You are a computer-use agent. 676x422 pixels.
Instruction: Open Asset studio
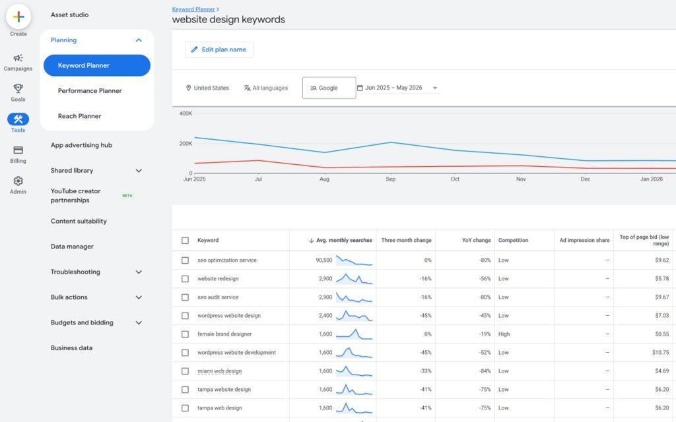point(69,15)
